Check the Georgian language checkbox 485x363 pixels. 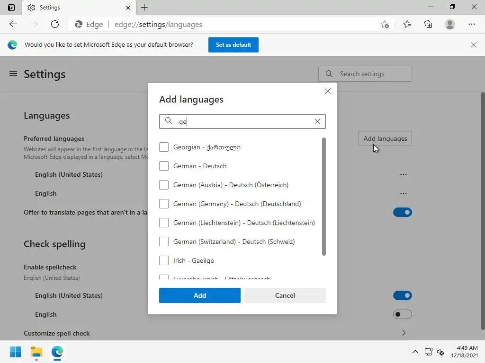163,147
